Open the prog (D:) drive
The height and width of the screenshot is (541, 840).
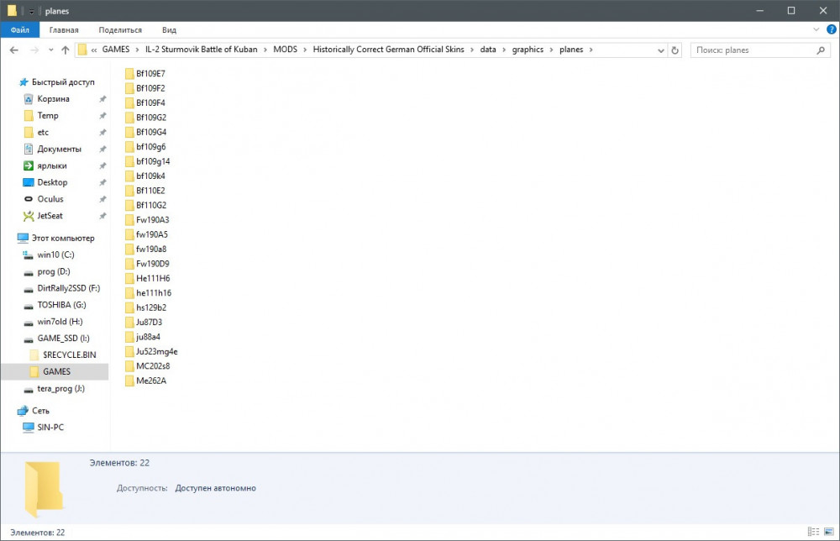click(54, 271)
